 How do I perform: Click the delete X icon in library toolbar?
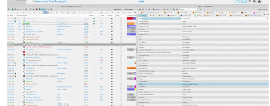pos(146,9)
